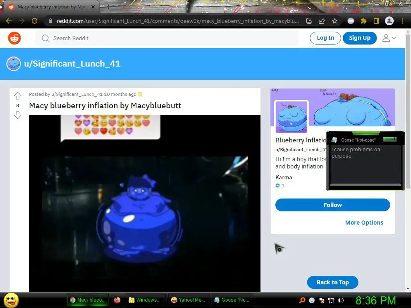Viewport: 411px width, 308px height.
Task: Click the share page icon
Action: tap(322, 21)
